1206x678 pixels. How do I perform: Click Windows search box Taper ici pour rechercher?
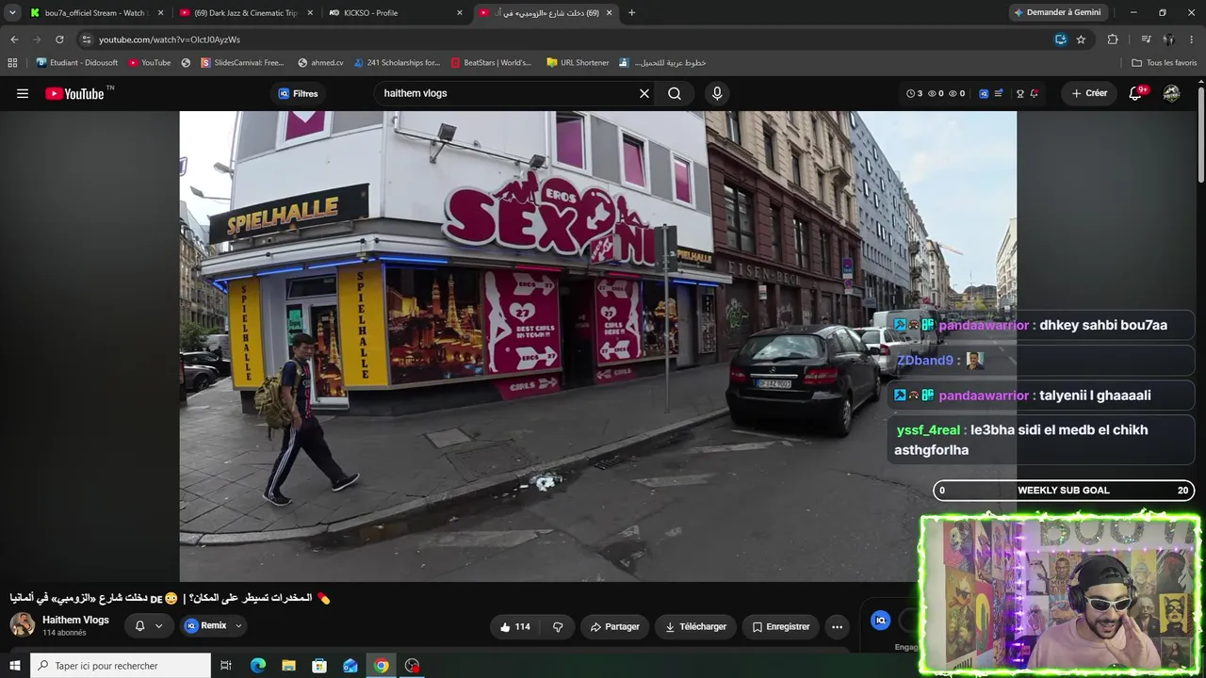121,666
